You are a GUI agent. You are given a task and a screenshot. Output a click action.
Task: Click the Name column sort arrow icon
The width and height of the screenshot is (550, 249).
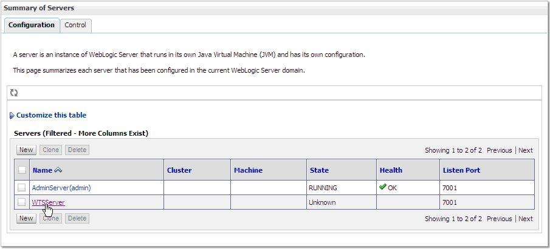58,170
